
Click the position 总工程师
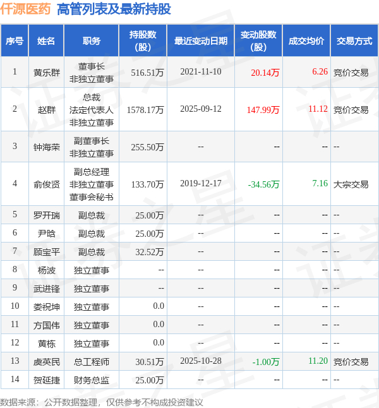coord(92,362)
